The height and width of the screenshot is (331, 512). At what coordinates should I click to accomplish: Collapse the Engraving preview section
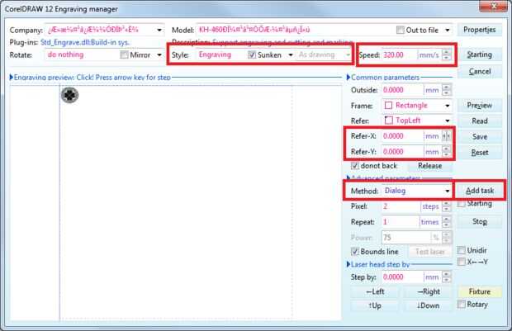pos(12,78)
